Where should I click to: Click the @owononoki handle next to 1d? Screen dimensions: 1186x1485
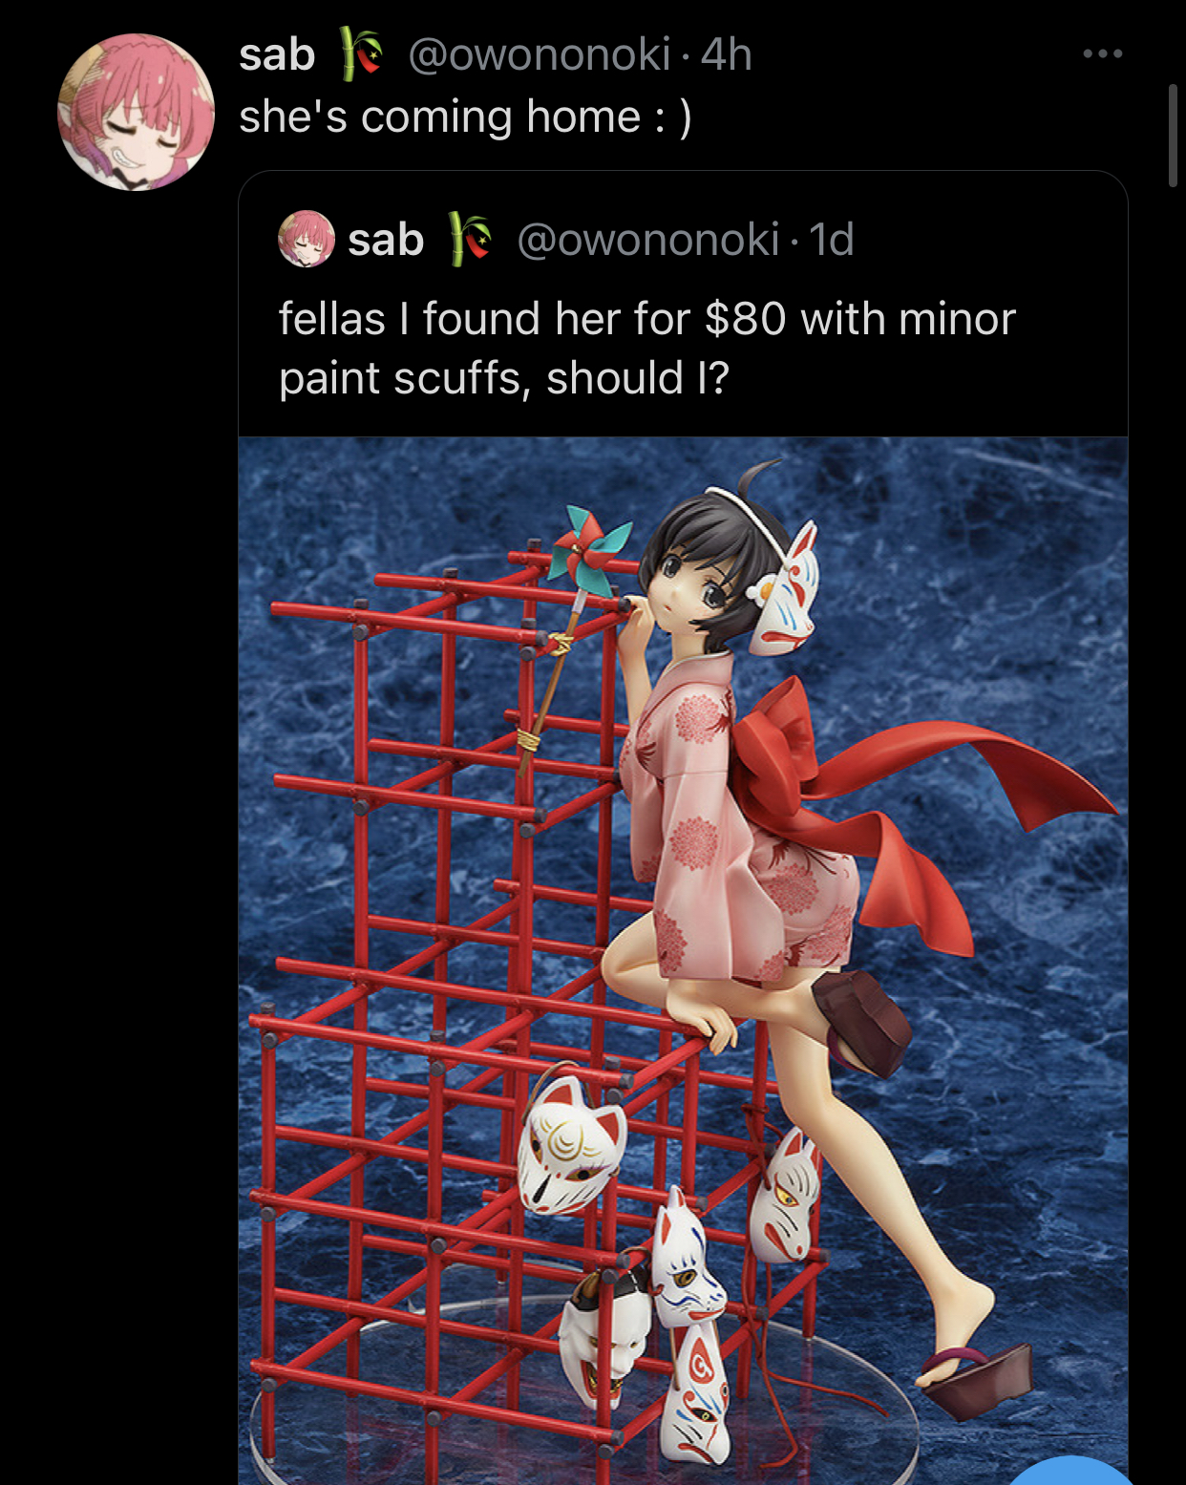pyautogui.click(x=647, y=240)
